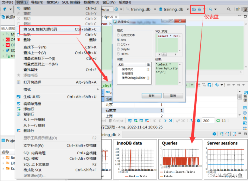
Task: Click the add row icon in results toolbar
Action: point(135,121)
